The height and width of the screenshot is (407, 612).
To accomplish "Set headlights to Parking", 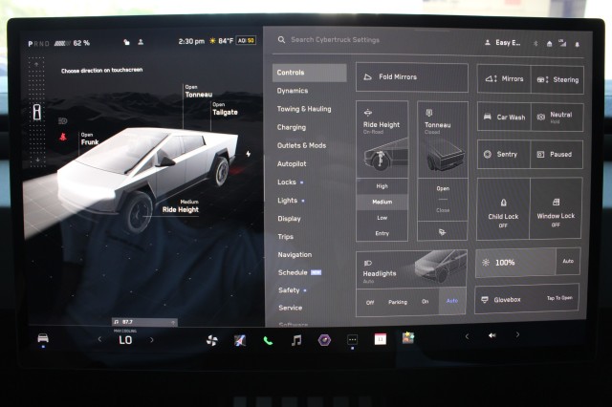I will [x=397, y=302].
